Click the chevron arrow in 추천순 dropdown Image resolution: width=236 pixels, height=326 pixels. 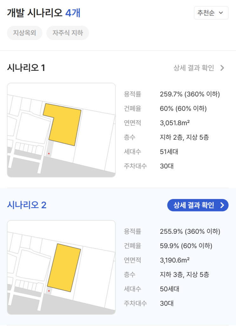221,13
